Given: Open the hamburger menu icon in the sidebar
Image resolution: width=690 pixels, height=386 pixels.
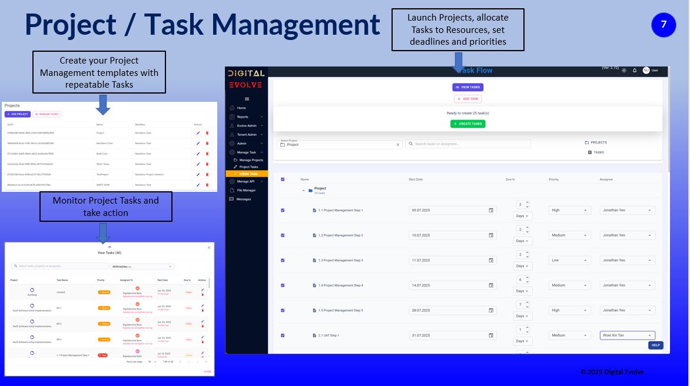Looking at the screenshot, I should [x=247, y=99].
